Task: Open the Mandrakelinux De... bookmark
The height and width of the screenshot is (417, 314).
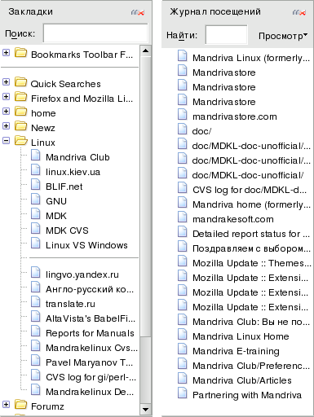Action: tap(90, 392)
